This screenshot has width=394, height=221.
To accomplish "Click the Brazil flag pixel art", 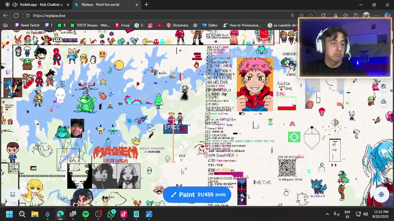I will point(294,137).
